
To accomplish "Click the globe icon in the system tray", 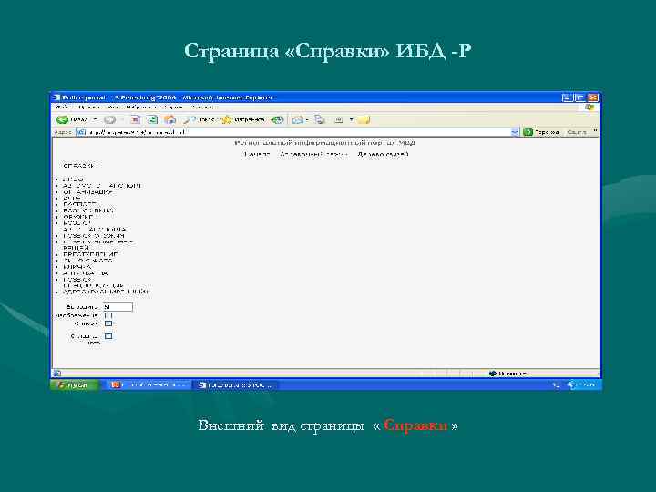I will click(x=570, y=384).
